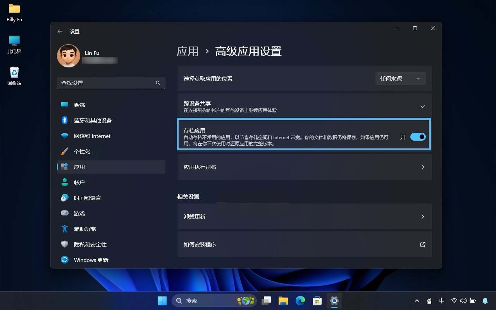Open the 游戏 settings section

79,213
